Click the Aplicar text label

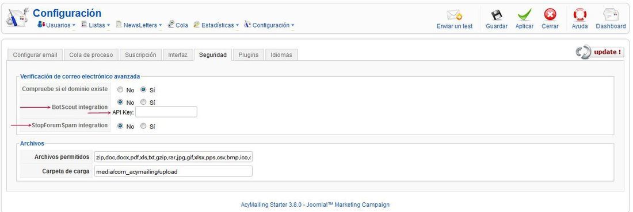[x=524, y=26]
